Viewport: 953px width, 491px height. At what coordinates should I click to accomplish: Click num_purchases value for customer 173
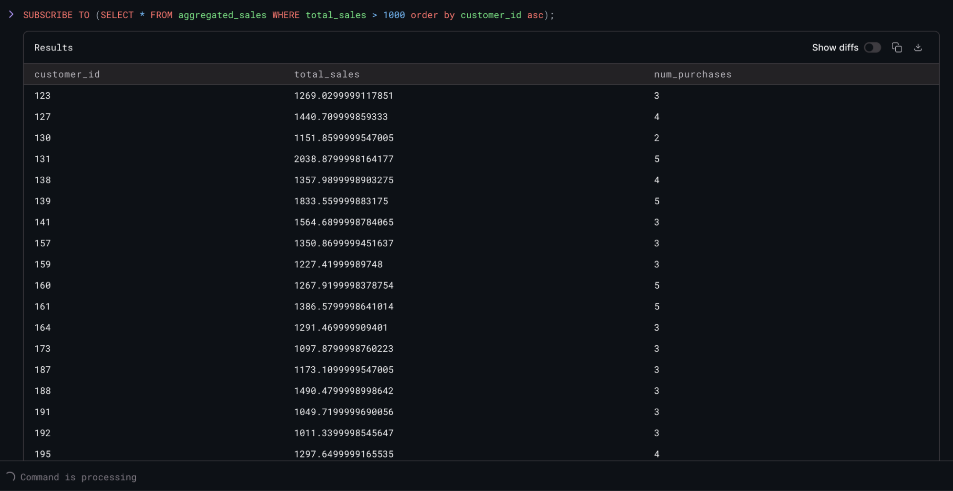[x=656, y=349]
